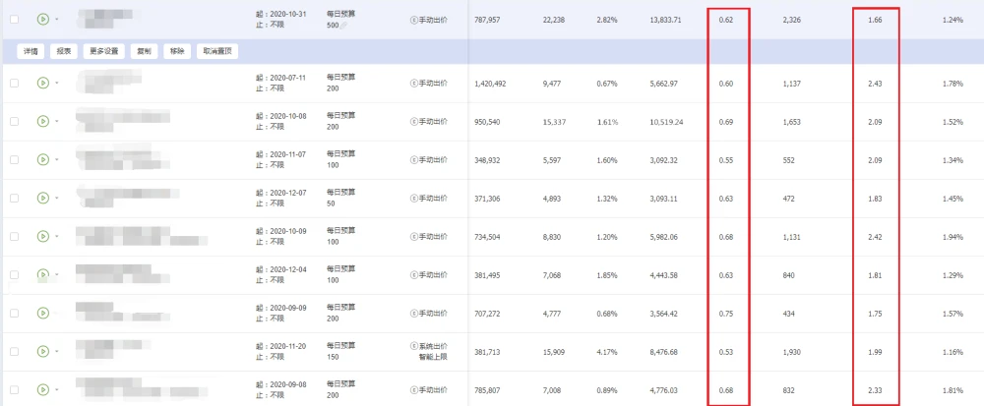Check the box for the 2020-12-04 campaign
The width and height of the screenshot is (984, 406).
[x=14, y=274]
